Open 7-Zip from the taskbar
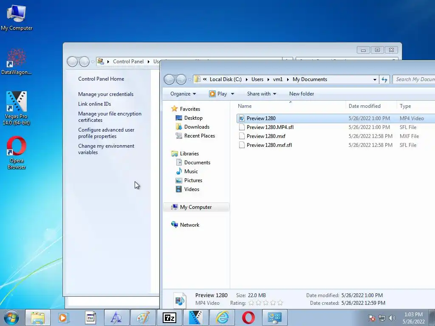Screen dimensions: 435x326 click(x=169, y=318)
